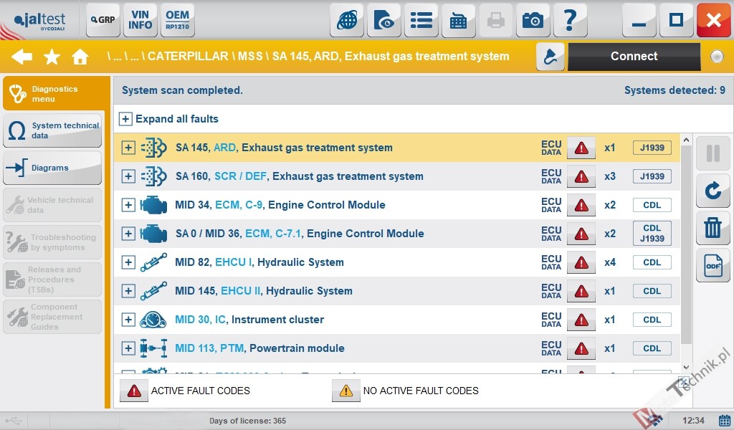Click the printer icon
Image resolution: width=734 pixels, height=430 pixels.
coord(496,19)
